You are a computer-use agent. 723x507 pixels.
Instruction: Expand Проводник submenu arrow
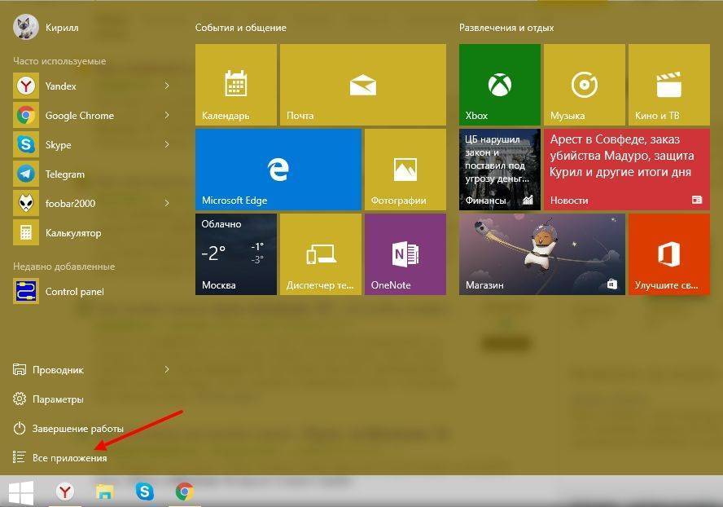[167, 369]
